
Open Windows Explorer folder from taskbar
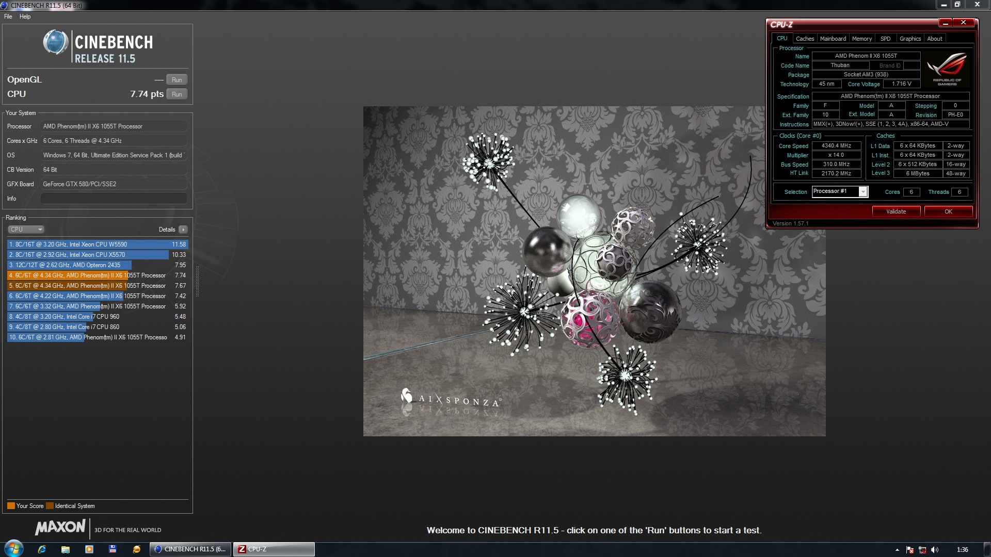[66, 549]
